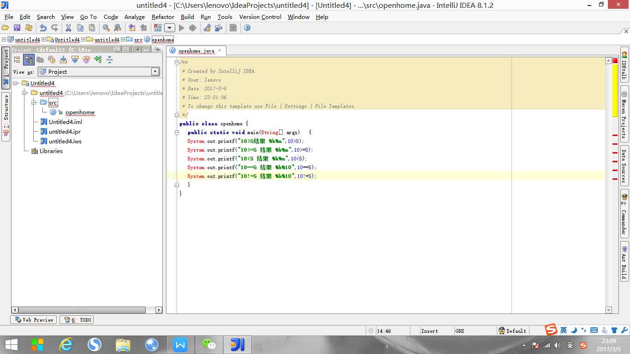Viewport: 630px width, 354px height.
Task: Open the Maven Projects side tab
Action: 624,113
